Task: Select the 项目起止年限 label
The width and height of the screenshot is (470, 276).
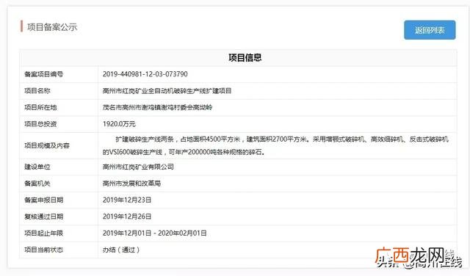Action: pos(44,233)
